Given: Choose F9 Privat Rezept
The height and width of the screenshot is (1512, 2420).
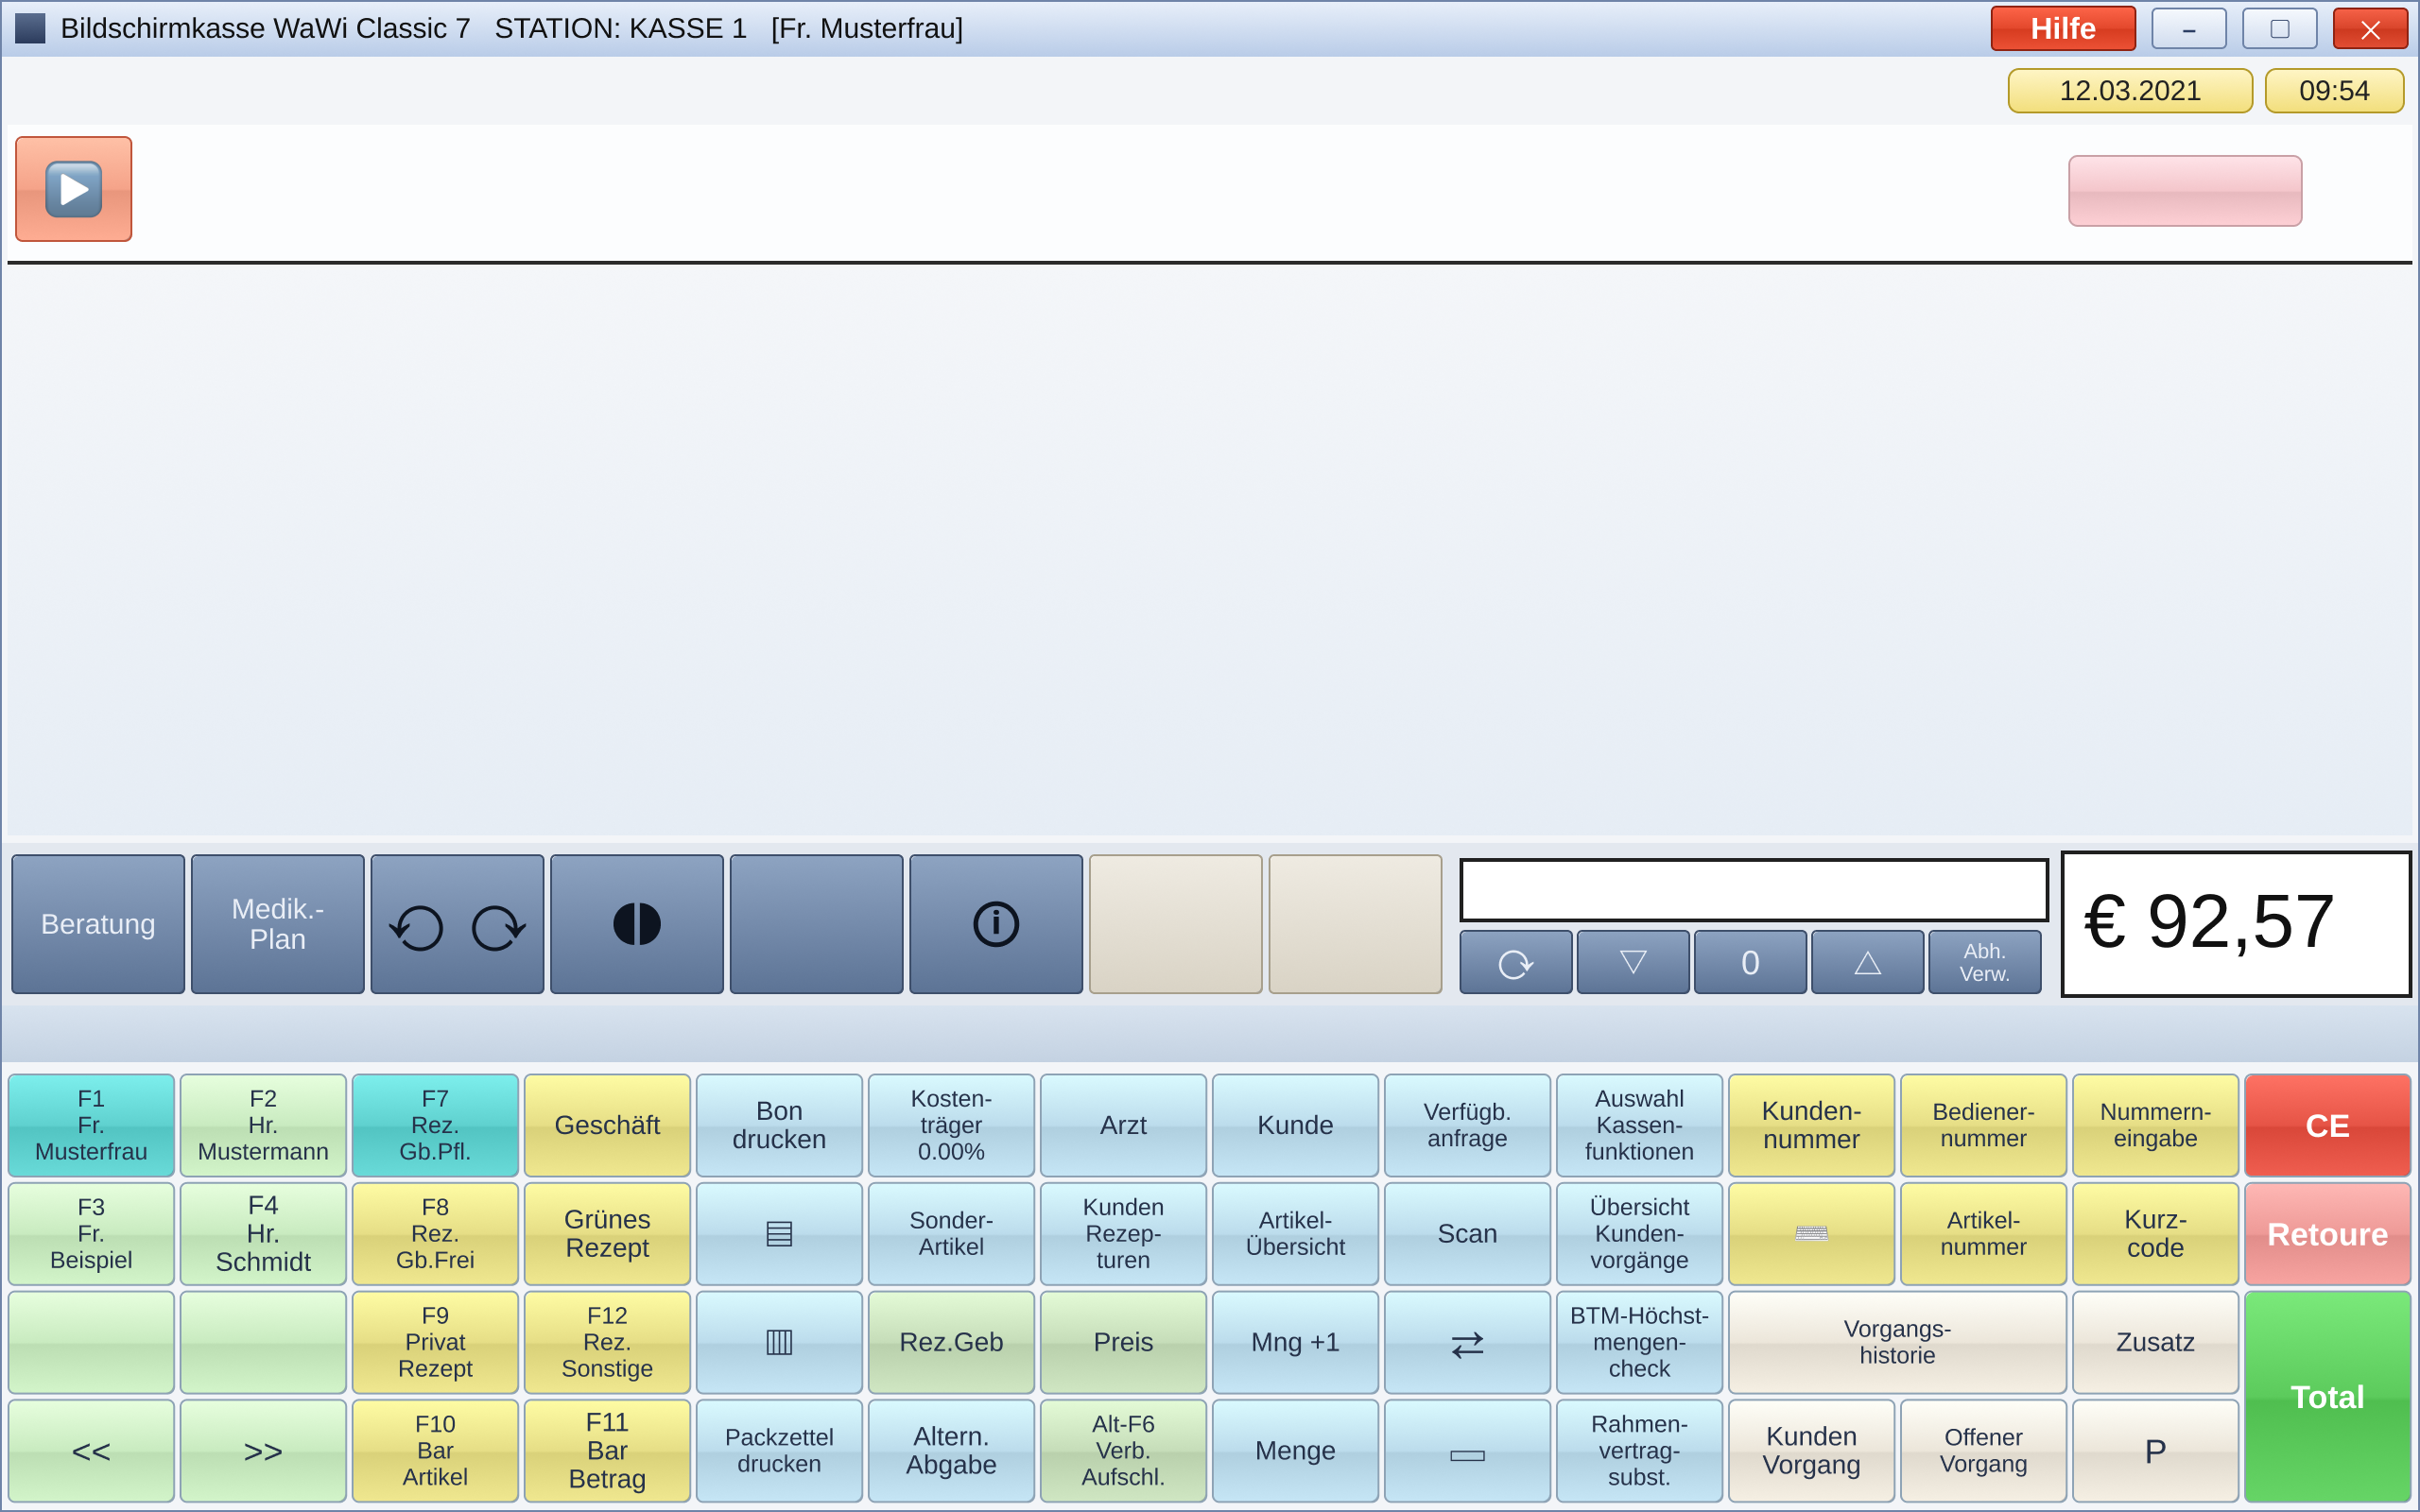Looking at the screenshot, I should click(435, 1342).
